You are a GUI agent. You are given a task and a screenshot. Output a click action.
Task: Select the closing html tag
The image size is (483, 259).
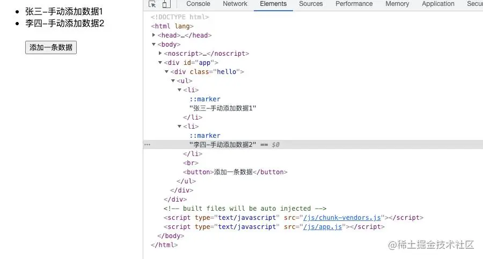click(164, 245)
